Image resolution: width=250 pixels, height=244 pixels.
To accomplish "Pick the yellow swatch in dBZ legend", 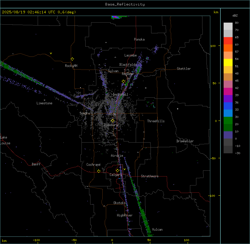I will click(x=228, y=62).
